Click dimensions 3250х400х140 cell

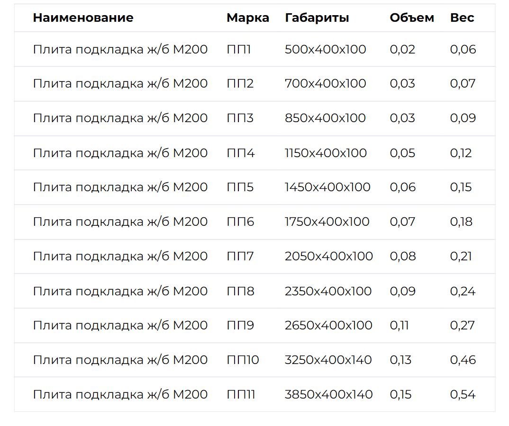[x=328, y=360]
